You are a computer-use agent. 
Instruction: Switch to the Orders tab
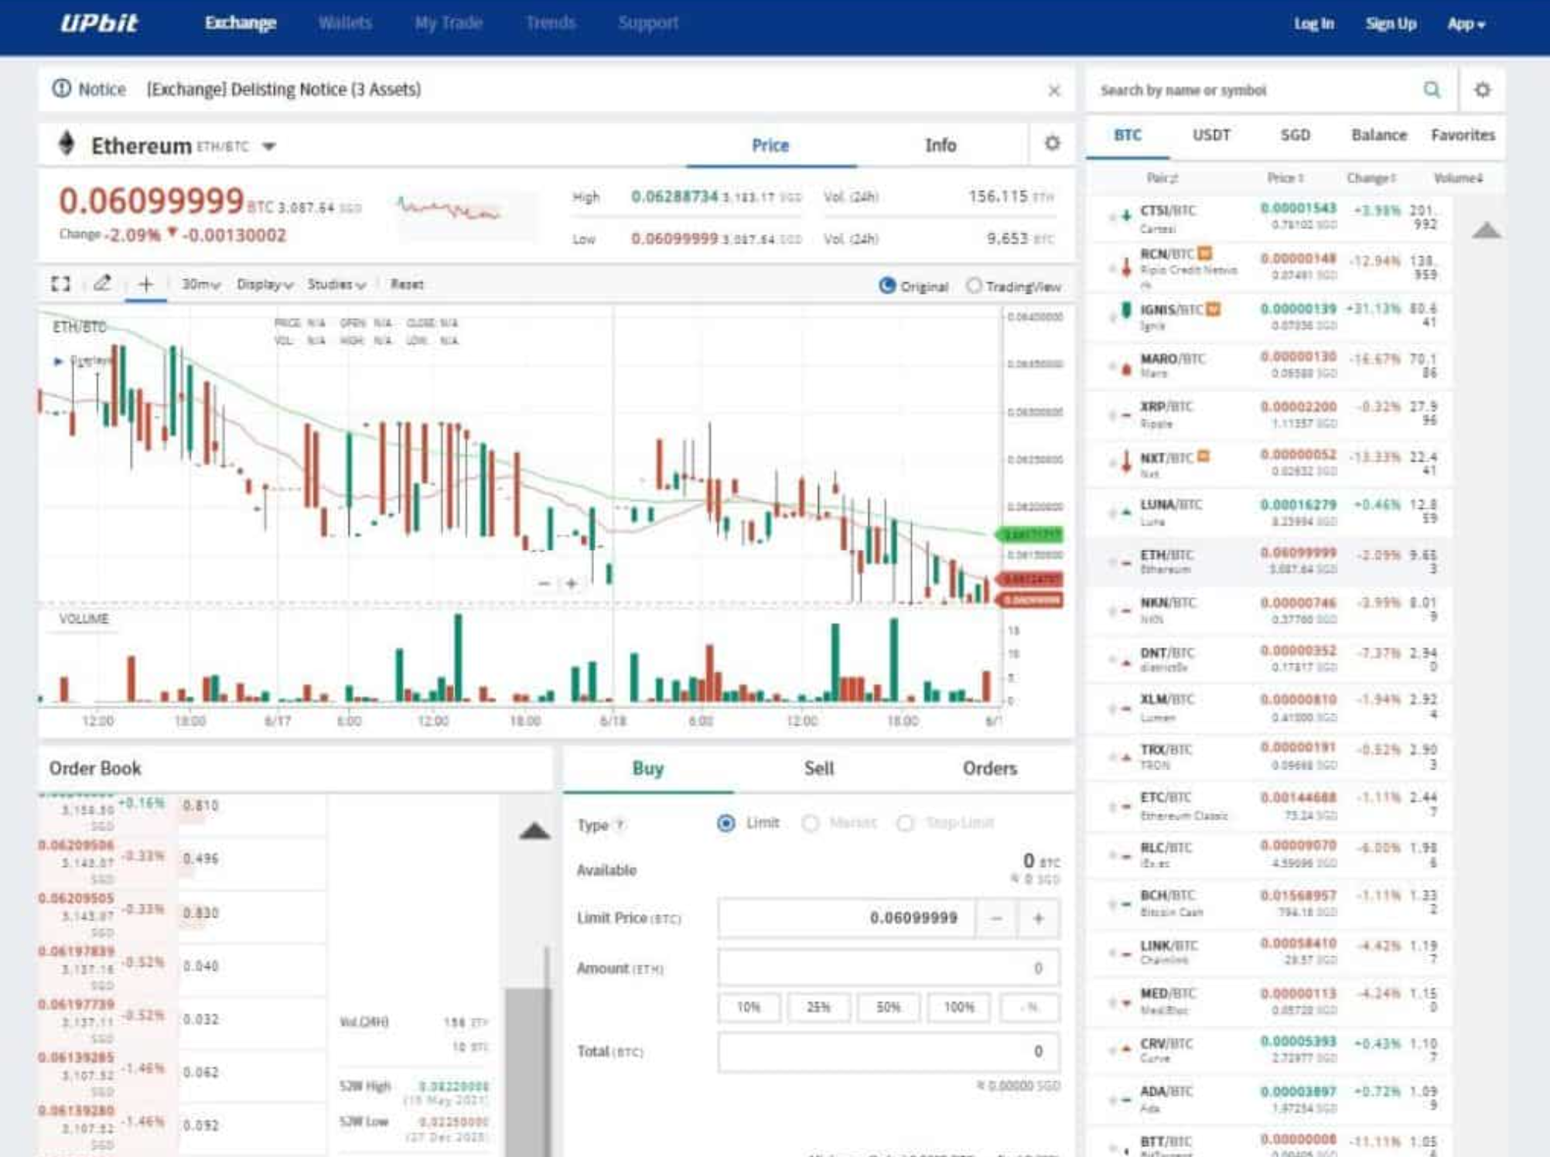(x=989, y=769)
